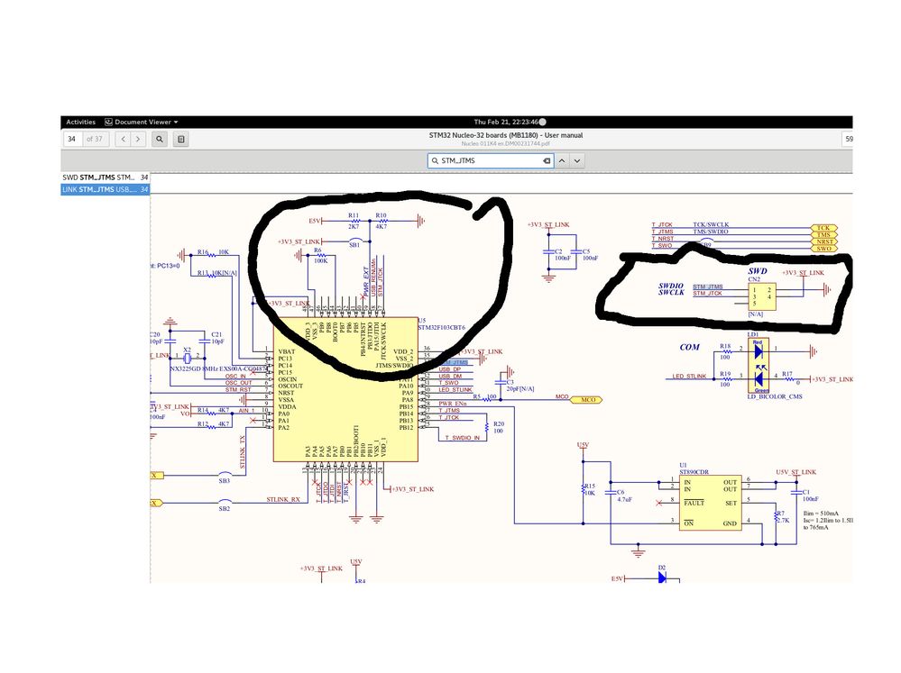Viewport: 901px width, 673px height.
Task: Click the 'LED_STLINK' net label left of R19
Action: tap(690, 376)
